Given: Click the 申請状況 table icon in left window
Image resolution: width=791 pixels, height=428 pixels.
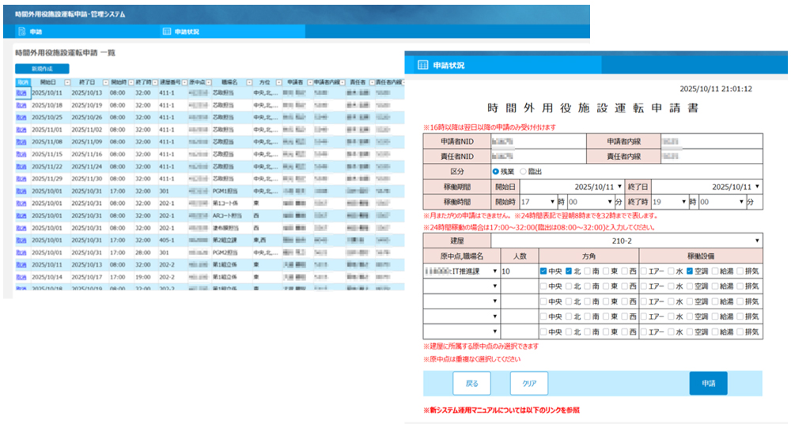Looking at the screenshot, I should (166, 32).
